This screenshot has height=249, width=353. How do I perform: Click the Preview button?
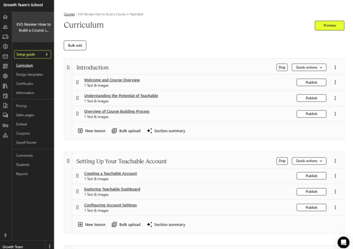(x=330, y=26)
